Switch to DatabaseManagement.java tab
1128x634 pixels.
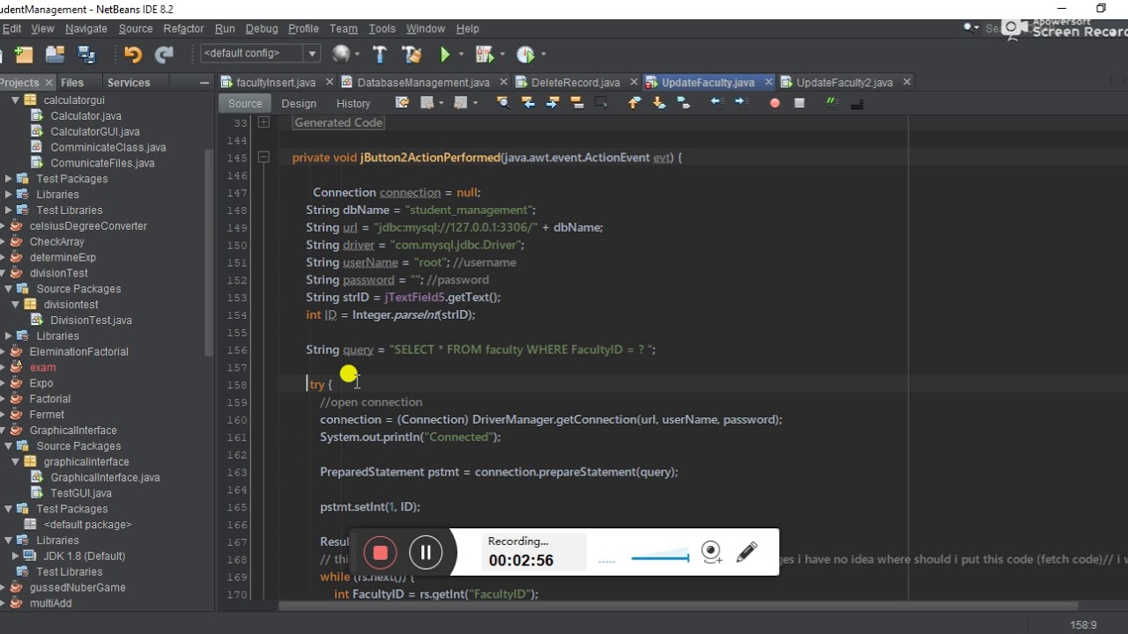(x=422, y=82)
